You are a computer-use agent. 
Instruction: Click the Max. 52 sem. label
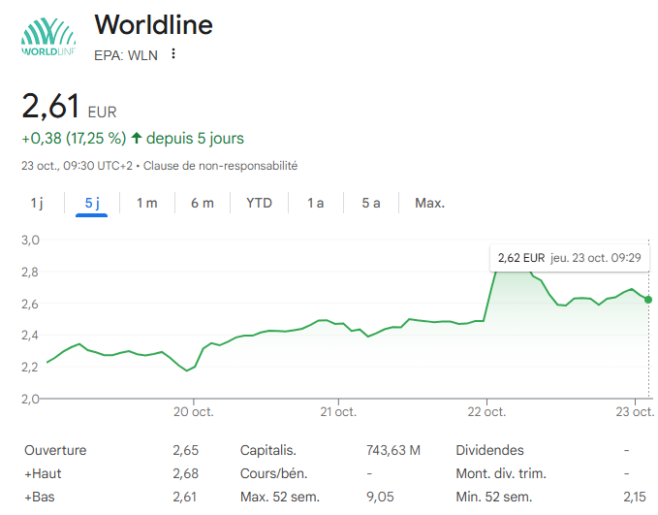click(280, 497)
